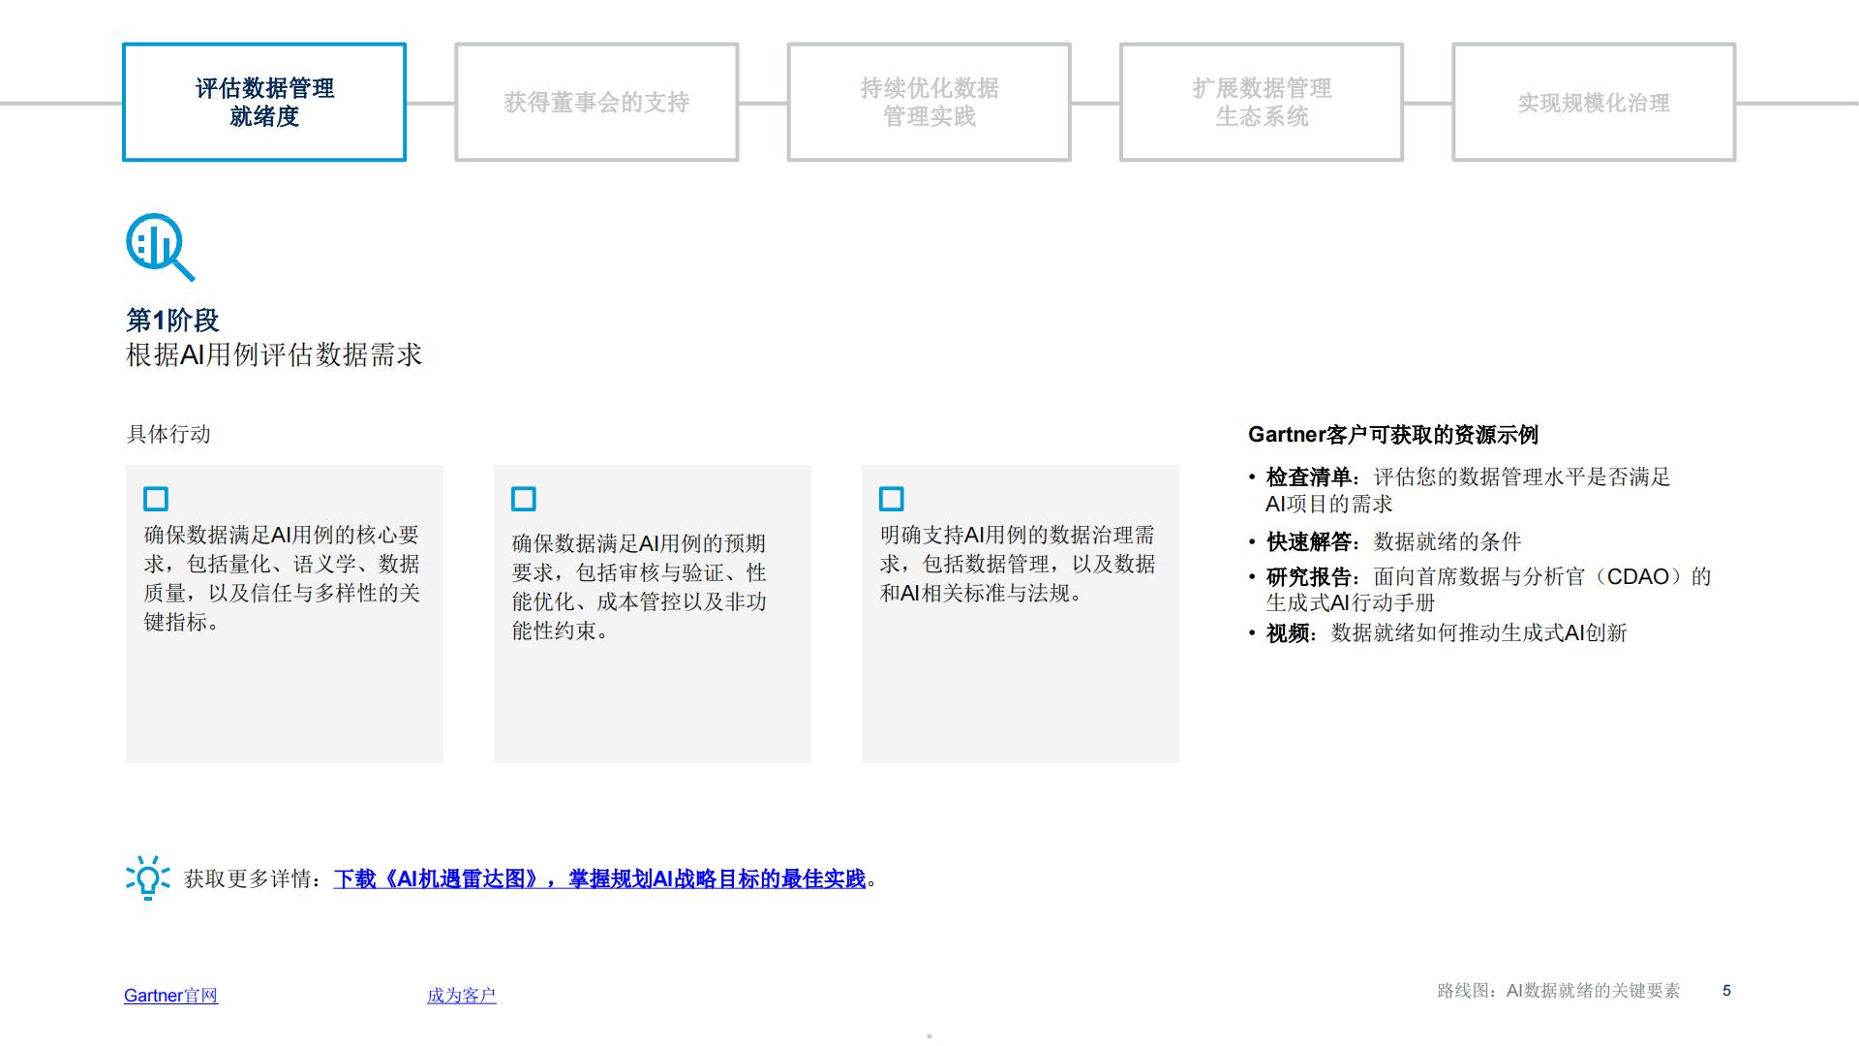Switch to the 扩展数据管理生态系统 stage tab
The width and height of the screenshot is (1859, 1046).
pos(1262,102)
